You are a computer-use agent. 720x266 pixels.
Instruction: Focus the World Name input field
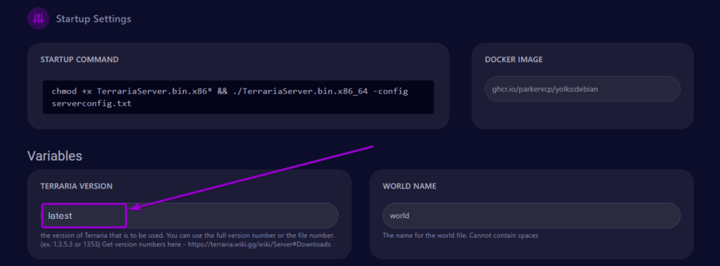click(532, 215)
